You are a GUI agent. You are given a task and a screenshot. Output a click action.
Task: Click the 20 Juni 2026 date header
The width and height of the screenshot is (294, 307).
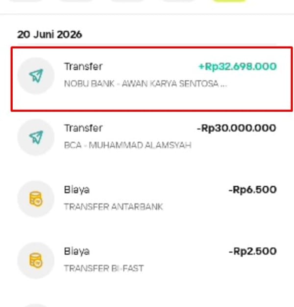(x=49, y=35)
